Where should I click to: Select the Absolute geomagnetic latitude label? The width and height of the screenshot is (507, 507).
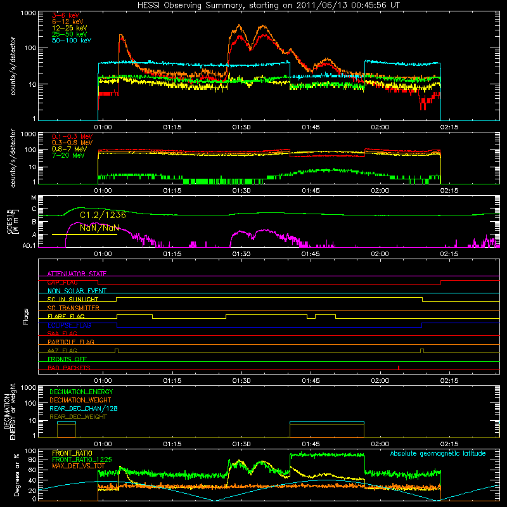pyautogui.click(x=438, y=453)
